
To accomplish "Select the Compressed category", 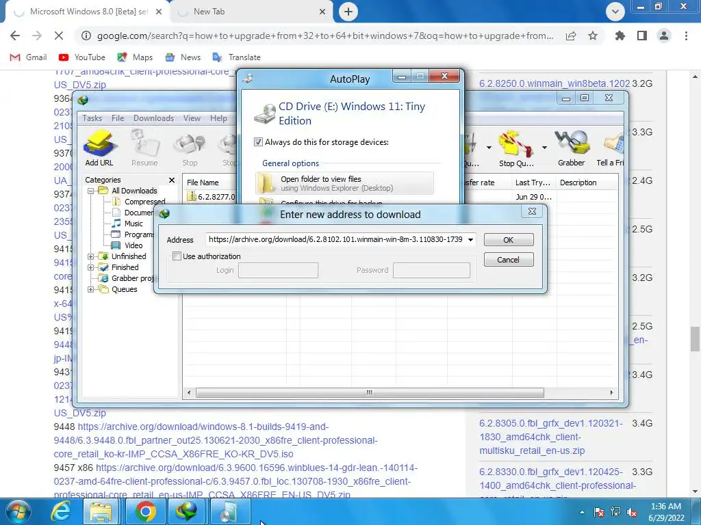I will pos(144,202).
